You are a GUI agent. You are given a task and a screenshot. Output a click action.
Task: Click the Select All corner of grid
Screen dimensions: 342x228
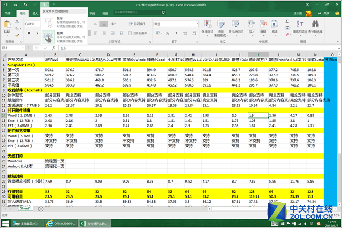(4, 54)
